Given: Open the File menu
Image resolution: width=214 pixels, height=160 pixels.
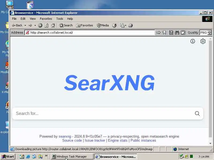Looking at the screenshot, I should [14, 19].
